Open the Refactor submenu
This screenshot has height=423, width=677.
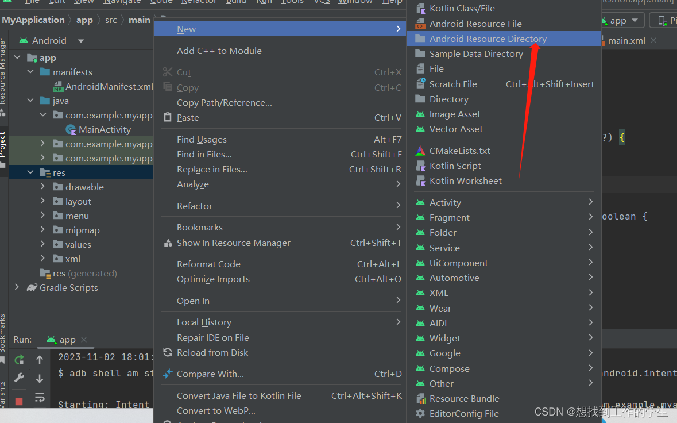point(280,206)
